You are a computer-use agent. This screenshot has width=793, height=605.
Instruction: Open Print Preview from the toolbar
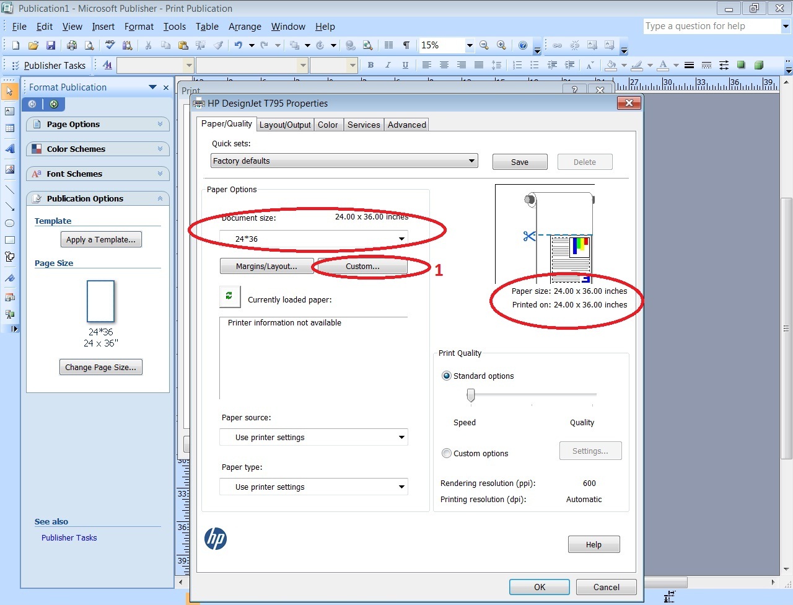pos(89,45)
